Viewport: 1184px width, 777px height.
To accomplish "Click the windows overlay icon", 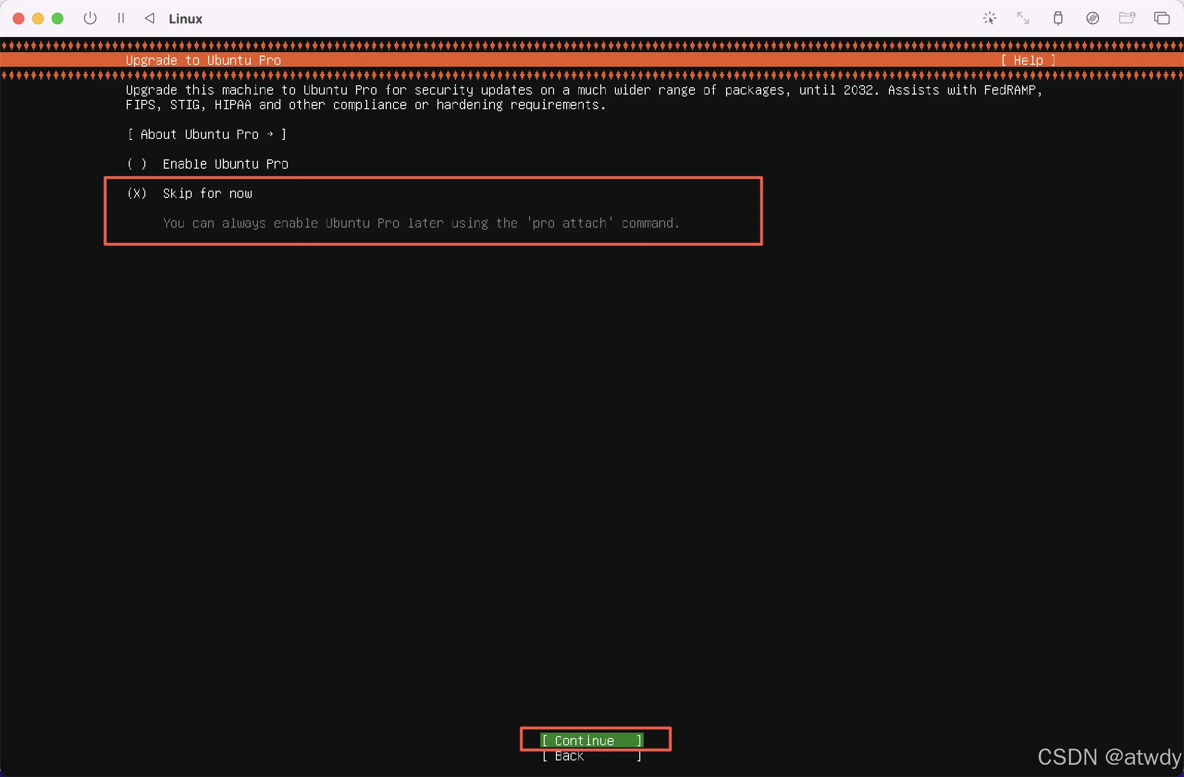I will [x=1162, y=19].
